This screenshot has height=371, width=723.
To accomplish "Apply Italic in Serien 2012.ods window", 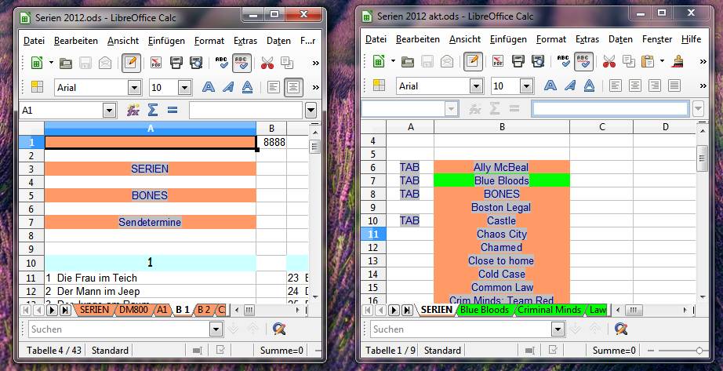I will [x=227, y=87].
